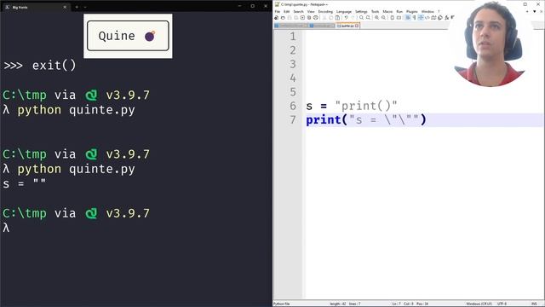Viewport: 545px width, 307px height.
Task: Toggle the indent guide toolbar icon
Action: click(x=421, y=18)
